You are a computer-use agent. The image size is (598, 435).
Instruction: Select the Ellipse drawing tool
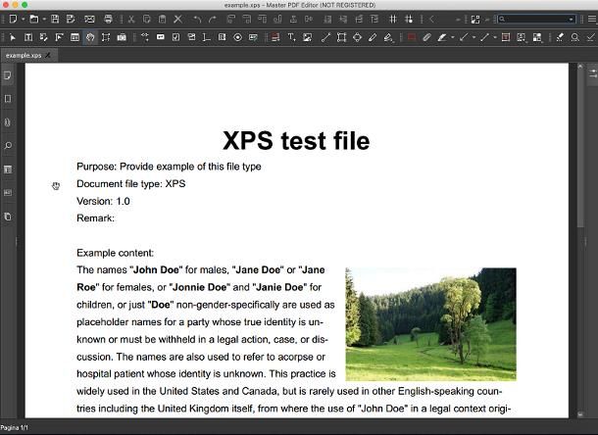tap(357, 37)
